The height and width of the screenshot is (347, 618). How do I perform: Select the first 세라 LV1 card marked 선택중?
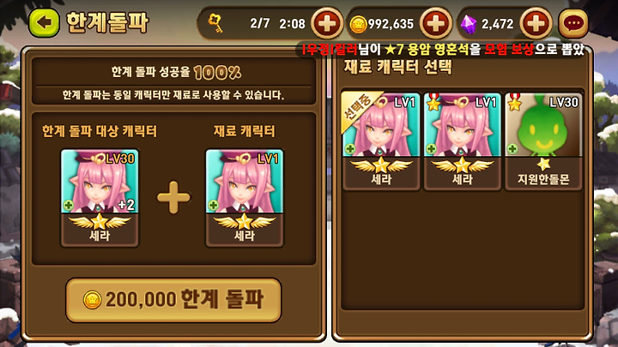[381, 141]
